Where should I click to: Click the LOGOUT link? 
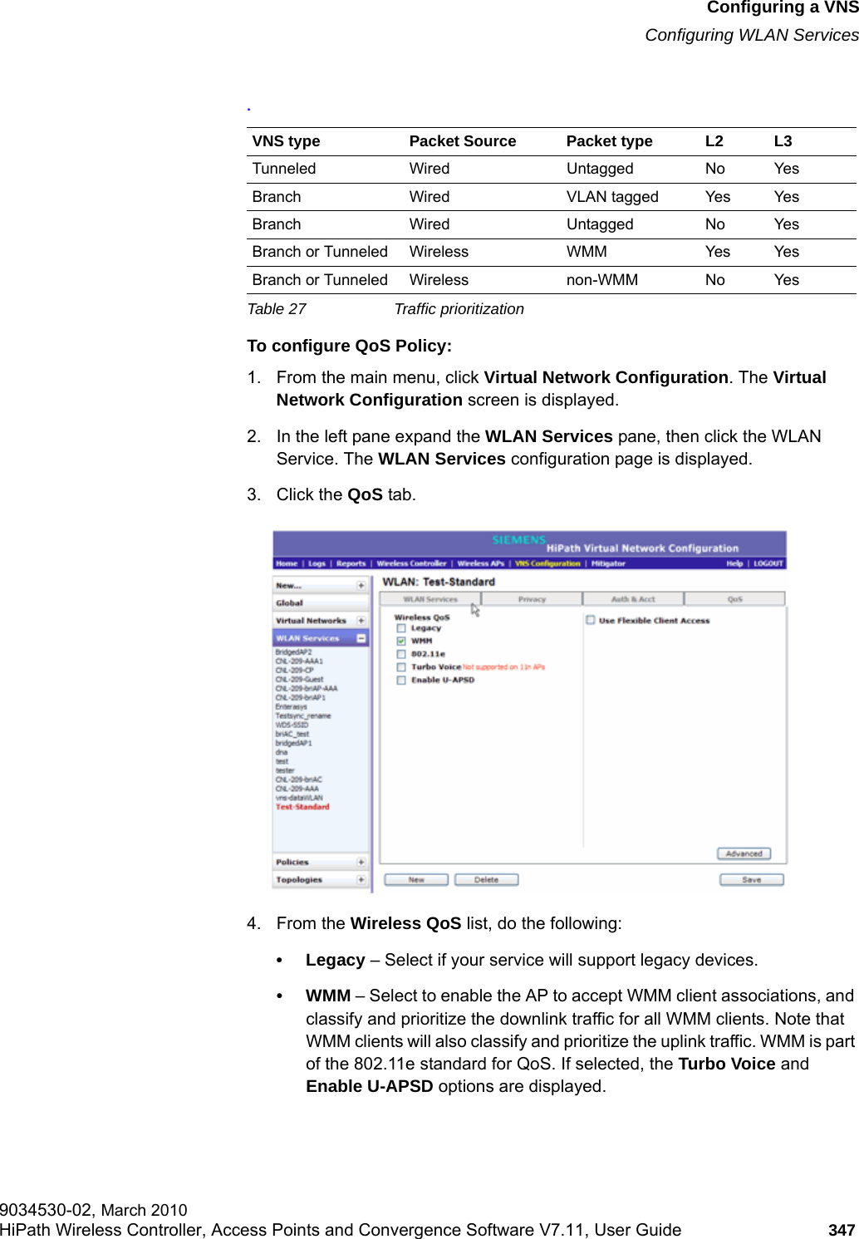point(768,563)
